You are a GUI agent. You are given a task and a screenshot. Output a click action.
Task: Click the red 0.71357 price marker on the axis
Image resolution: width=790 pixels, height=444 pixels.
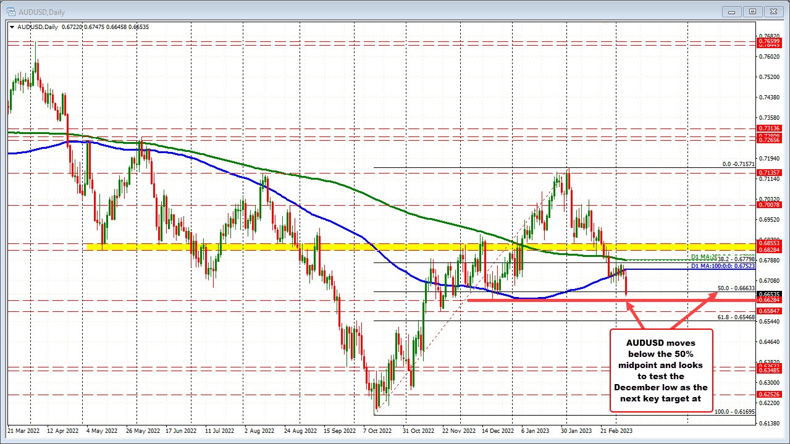769,173
